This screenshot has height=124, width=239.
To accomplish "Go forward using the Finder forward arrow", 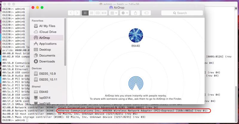I will tap(78, 13).
